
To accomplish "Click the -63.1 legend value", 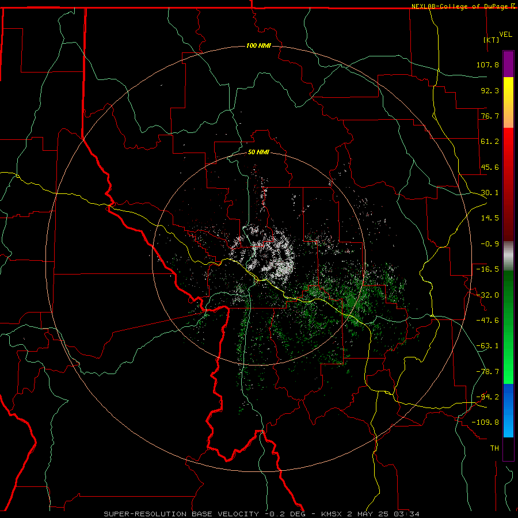I will click(x=487, y=346).
